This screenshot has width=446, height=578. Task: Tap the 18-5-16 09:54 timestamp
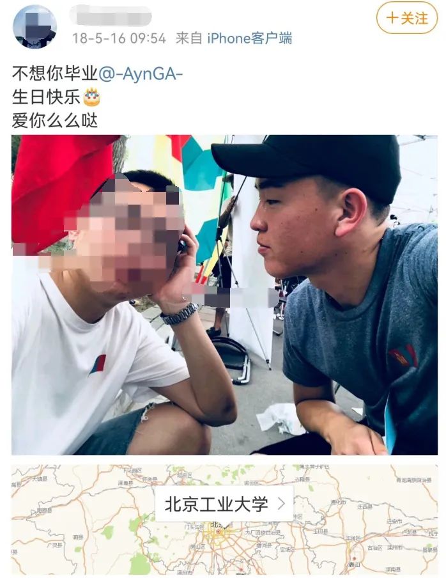point(119,38)
